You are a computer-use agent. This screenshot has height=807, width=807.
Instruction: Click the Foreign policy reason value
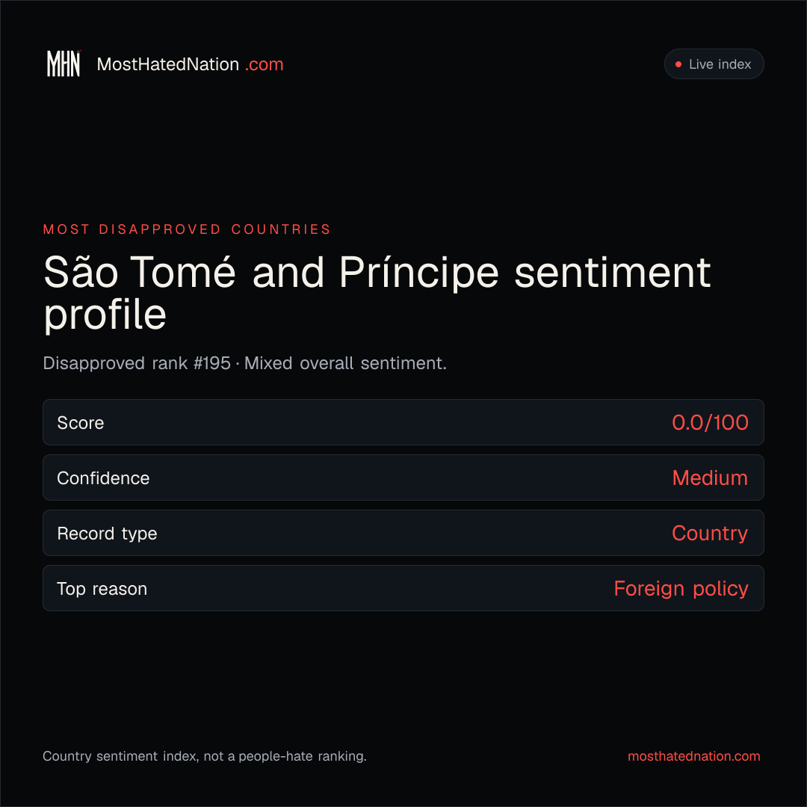(x=681, y=589)
